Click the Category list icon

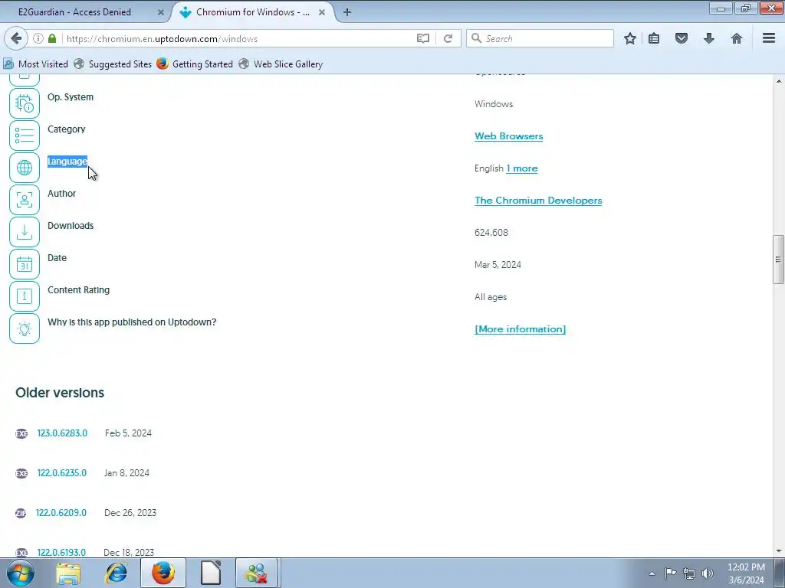point(25,136)
